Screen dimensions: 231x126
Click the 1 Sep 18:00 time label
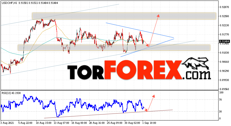pos(149,123)
